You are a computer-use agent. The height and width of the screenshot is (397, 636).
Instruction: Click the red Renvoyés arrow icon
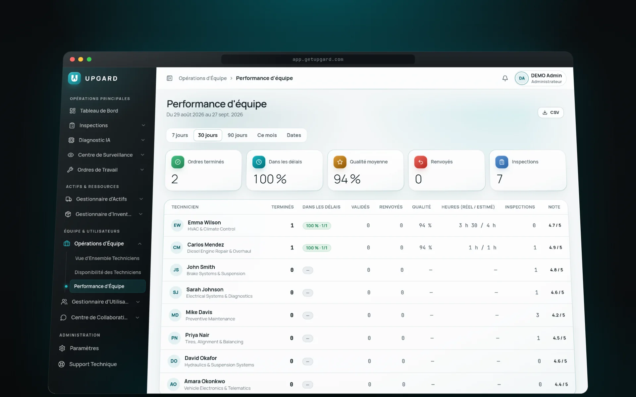tap(421, 162)
